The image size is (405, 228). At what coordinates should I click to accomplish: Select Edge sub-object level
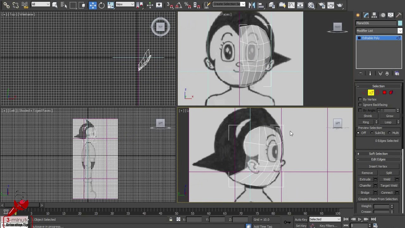pyautogui.click(x=371, y=92)
